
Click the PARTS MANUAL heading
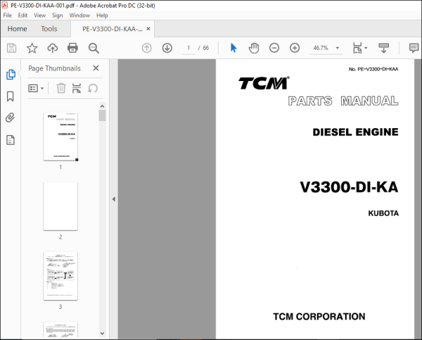pyautogui.click(x=343, y=101)
